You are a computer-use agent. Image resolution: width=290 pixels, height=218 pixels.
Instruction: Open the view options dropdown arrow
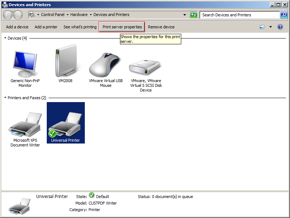coord(270,27)
